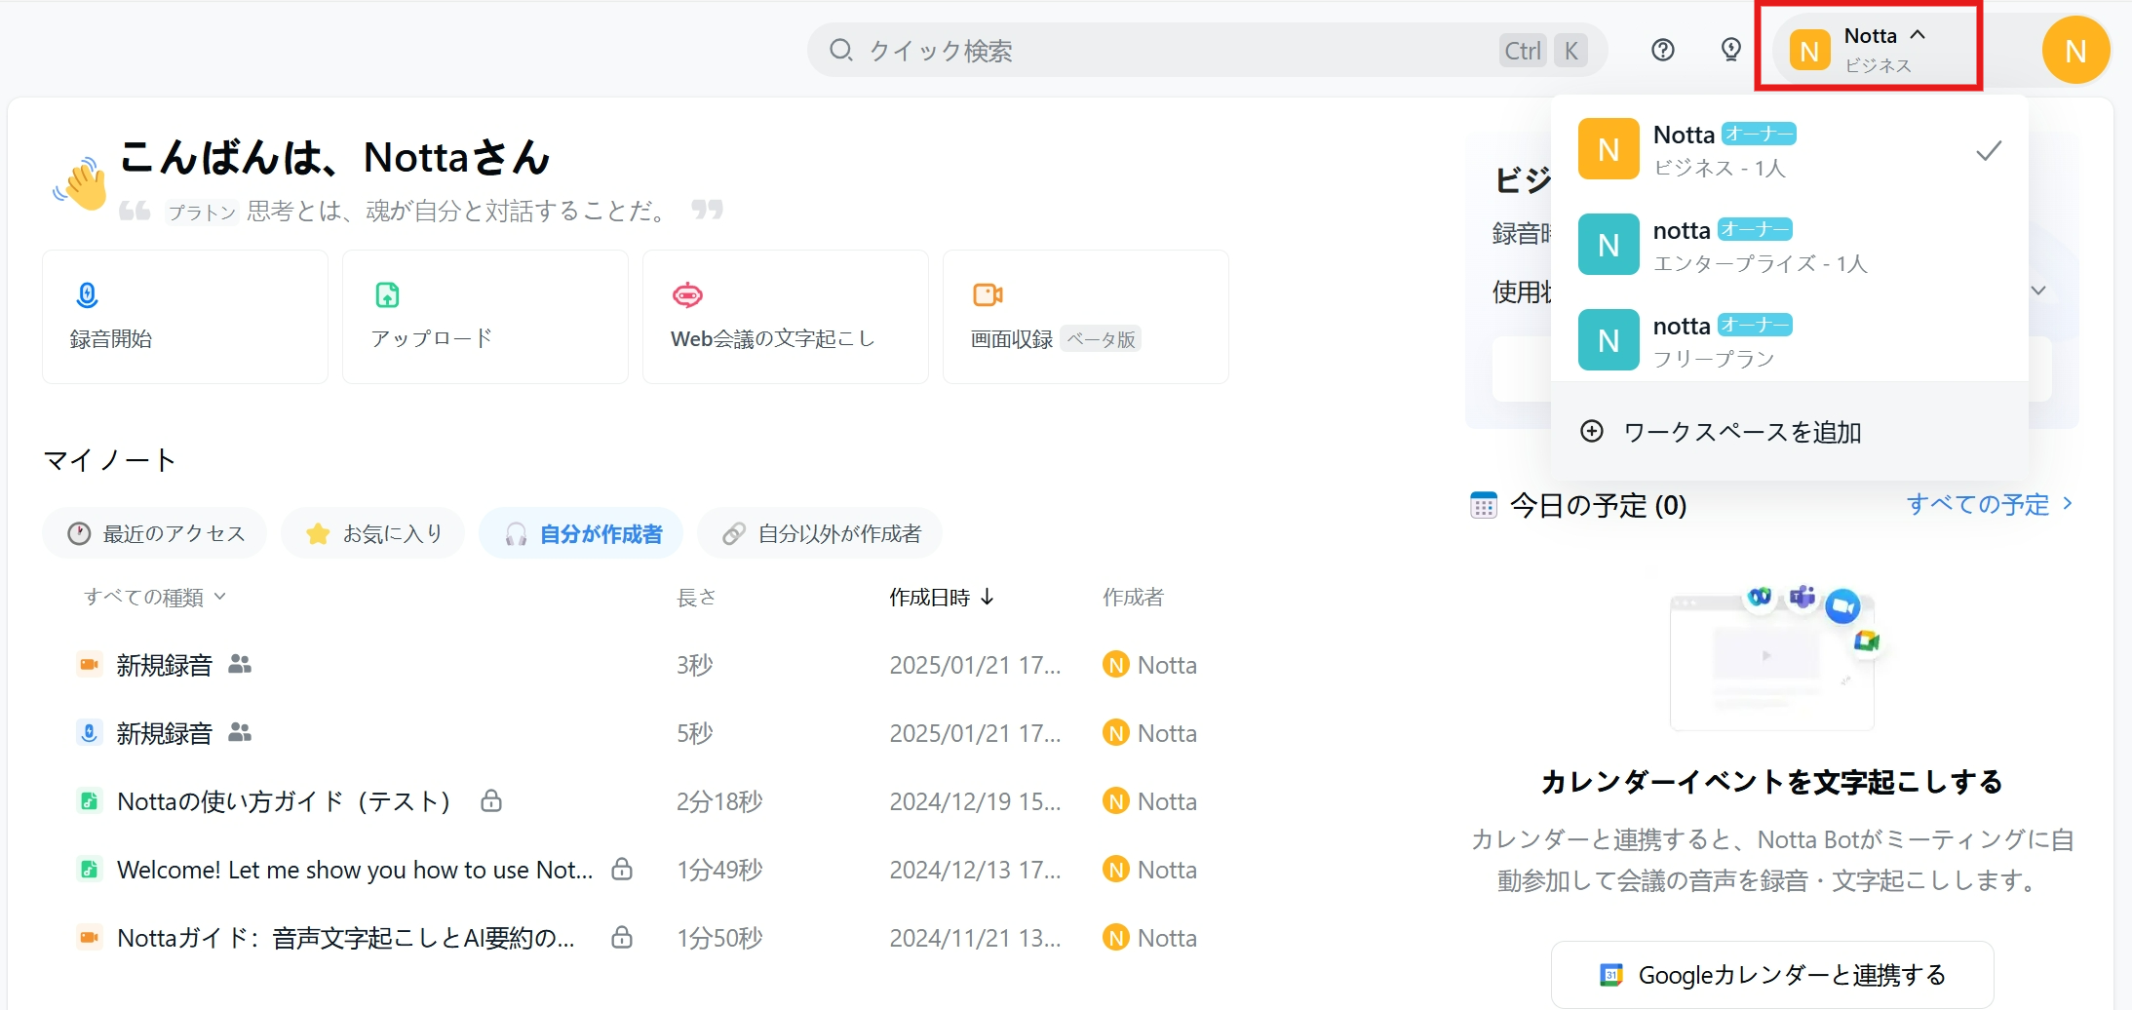
Task: Click 2025/01/21 date of 3秒 recording
Action: (x=975, y=665)
